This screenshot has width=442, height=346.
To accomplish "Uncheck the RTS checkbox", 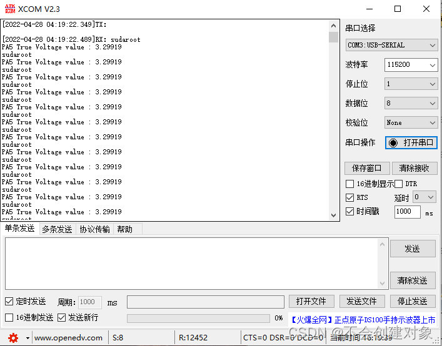I will tap(350, 197).
